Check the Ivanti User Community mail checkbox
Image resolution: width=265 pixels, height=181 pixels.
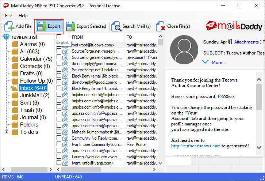59,144
